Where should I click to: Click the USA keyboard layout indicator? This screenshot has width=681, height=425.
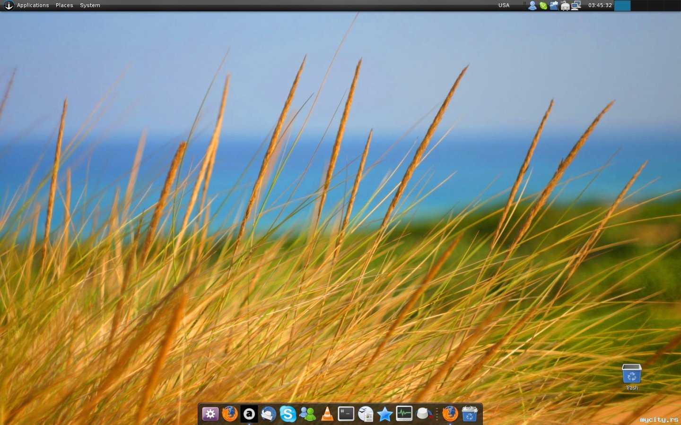pyautogui.click(x=504, y=5)
